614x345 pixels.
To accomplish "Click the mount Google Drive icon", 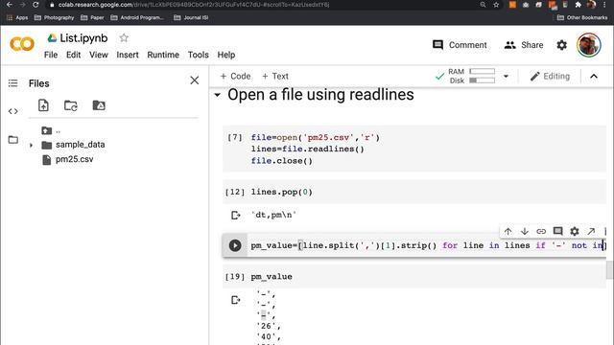I will point(99,105).
